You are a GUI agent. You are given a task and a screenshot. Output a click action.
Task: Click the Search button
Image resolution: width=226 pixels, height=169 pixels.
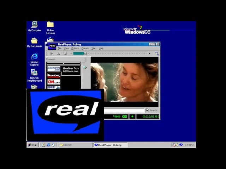(x=151, y=110)
